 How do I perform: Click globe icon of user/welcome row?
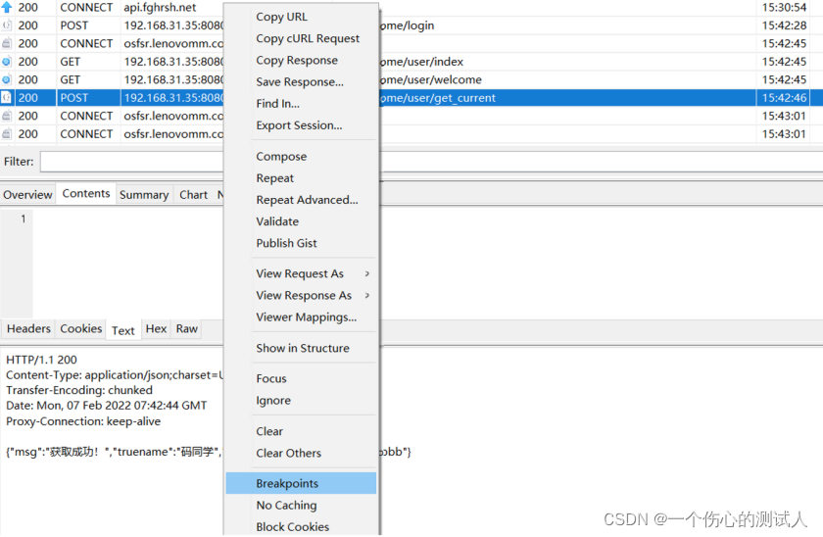pos(6,79)
